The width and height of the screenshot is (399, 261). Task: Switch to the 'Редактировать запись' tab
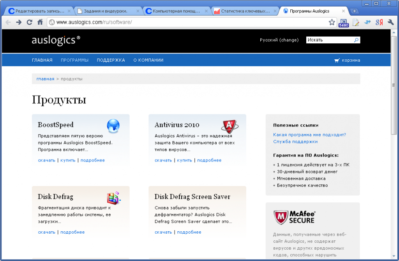(38, 11)
